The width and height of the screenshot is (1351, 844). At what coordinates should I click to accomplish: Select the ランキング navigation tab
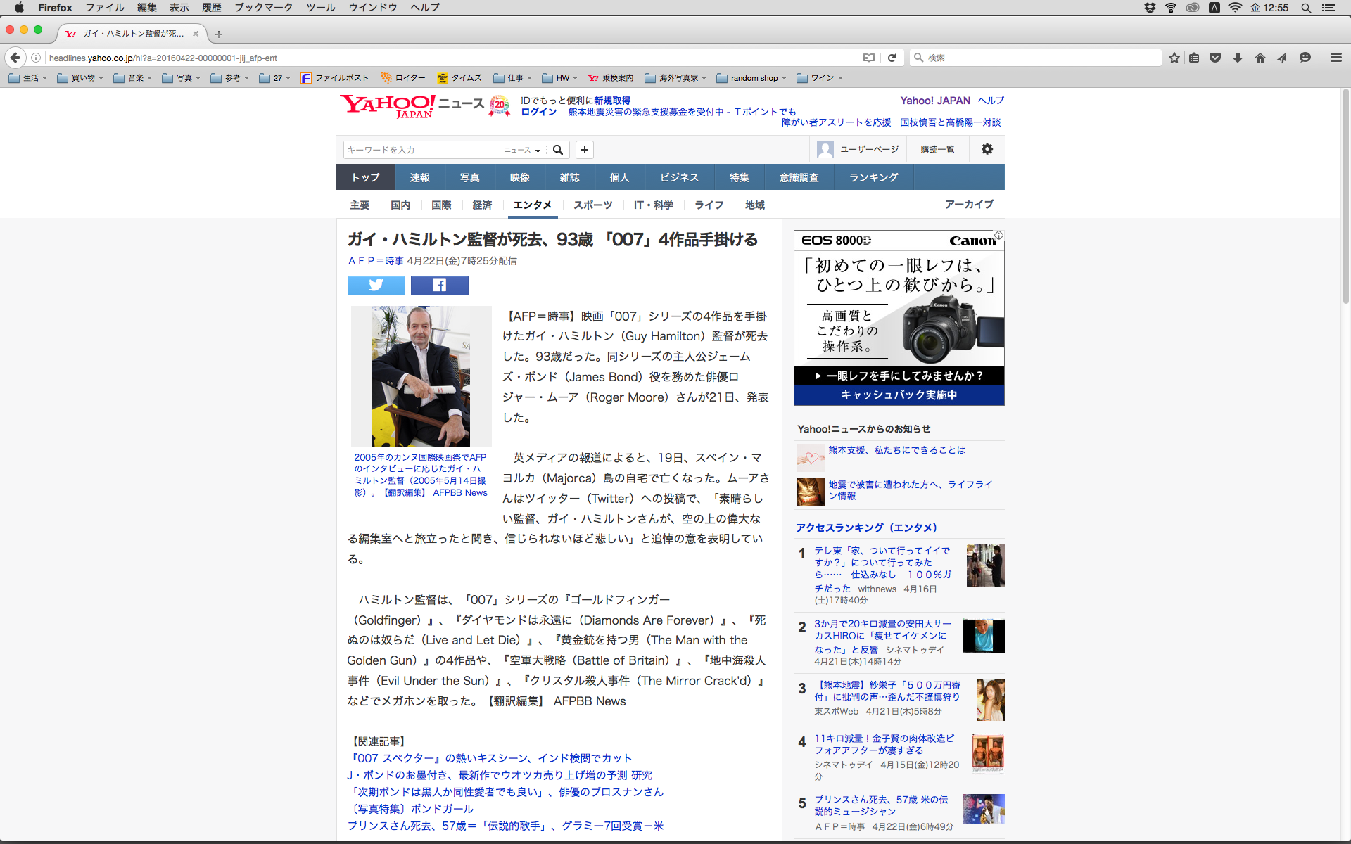coord(873,177)
